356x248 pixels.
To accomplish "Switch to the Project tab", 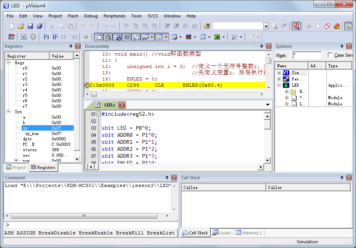I will [16, 168].
